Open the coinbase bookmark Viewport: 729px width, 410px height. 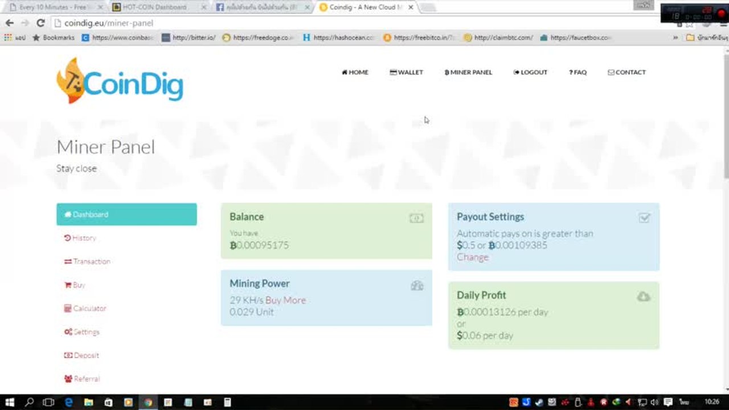(x=118, y=38)
